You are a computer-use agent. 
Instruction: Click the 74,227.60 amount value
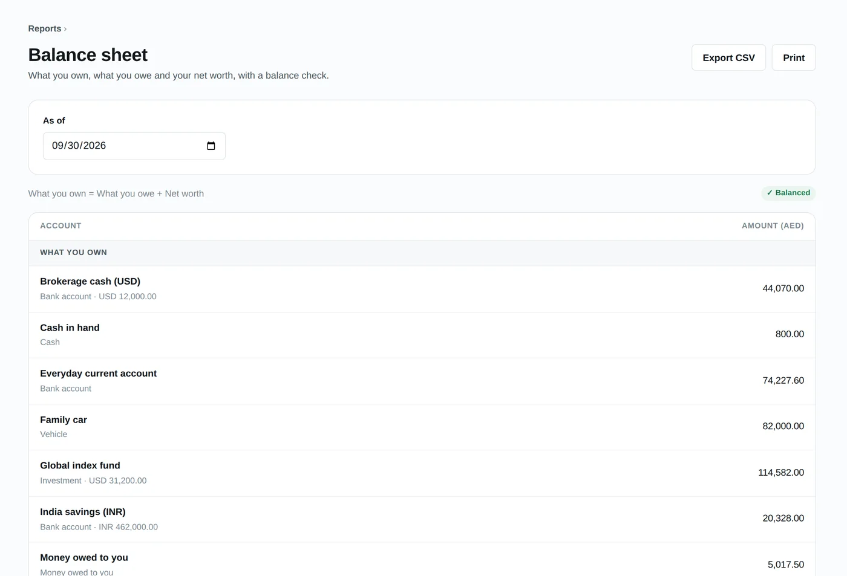[783, 380]
